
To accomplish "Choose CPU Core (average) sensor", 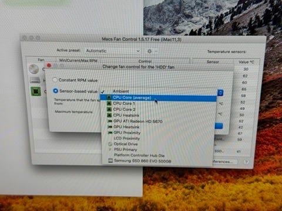I will tap(159, 97).
